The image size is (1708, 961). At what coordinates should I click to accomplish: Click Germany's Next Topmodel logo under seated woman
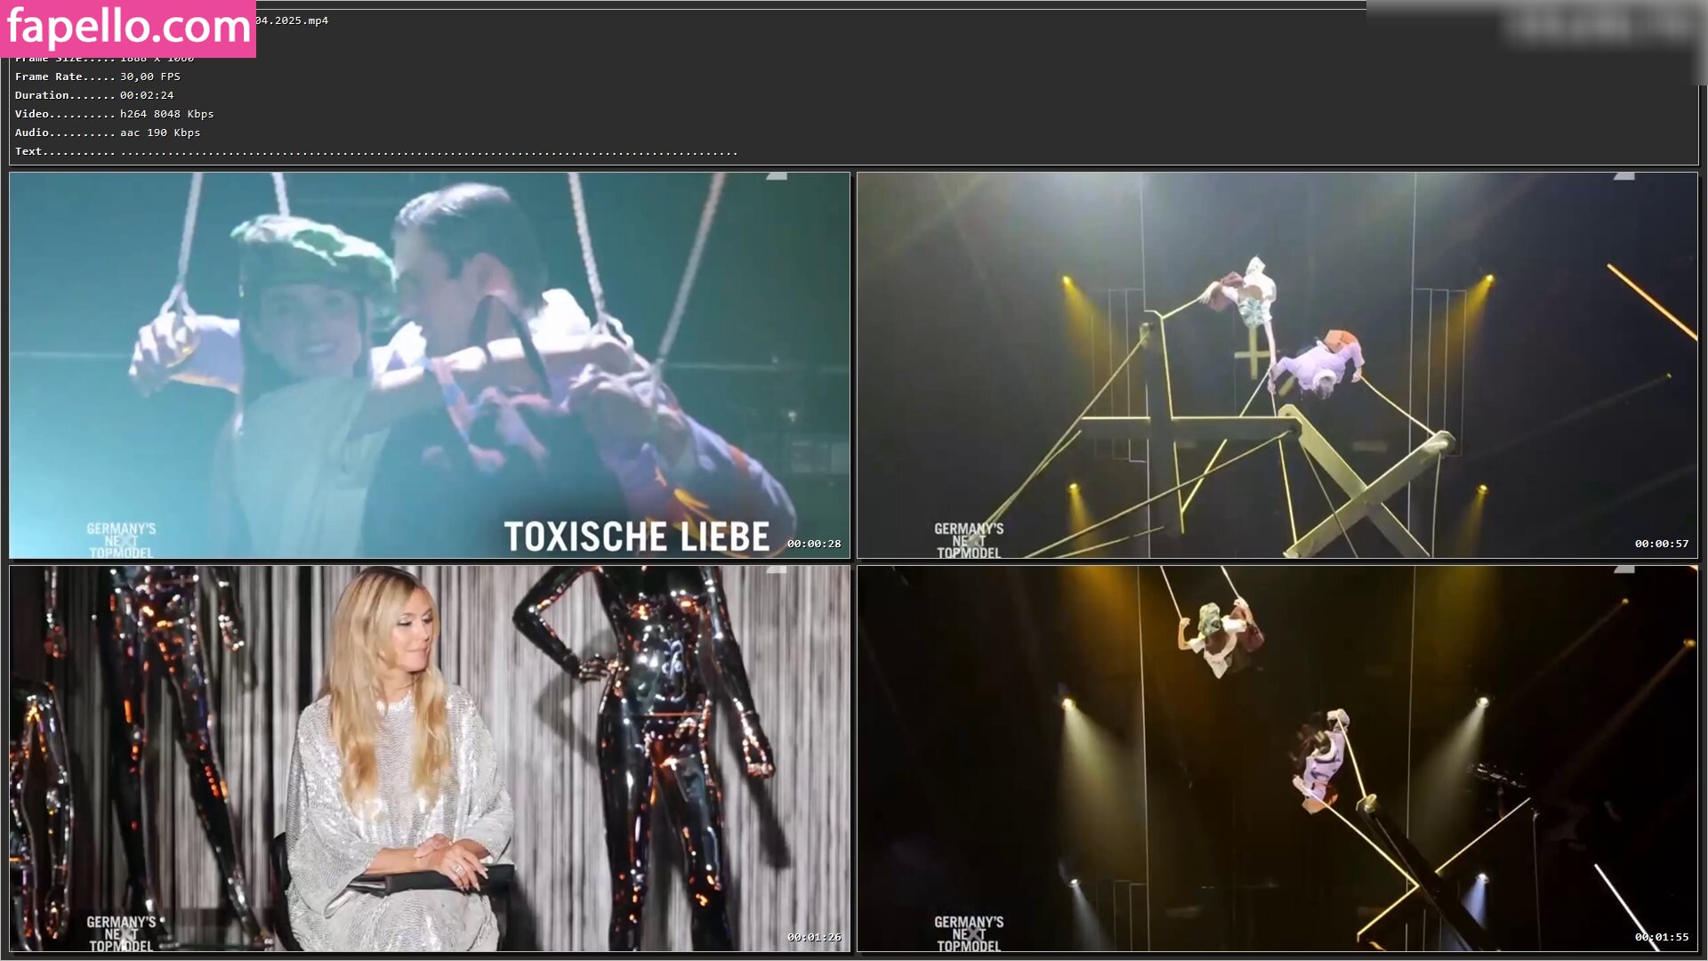click(x=121, y=933)
